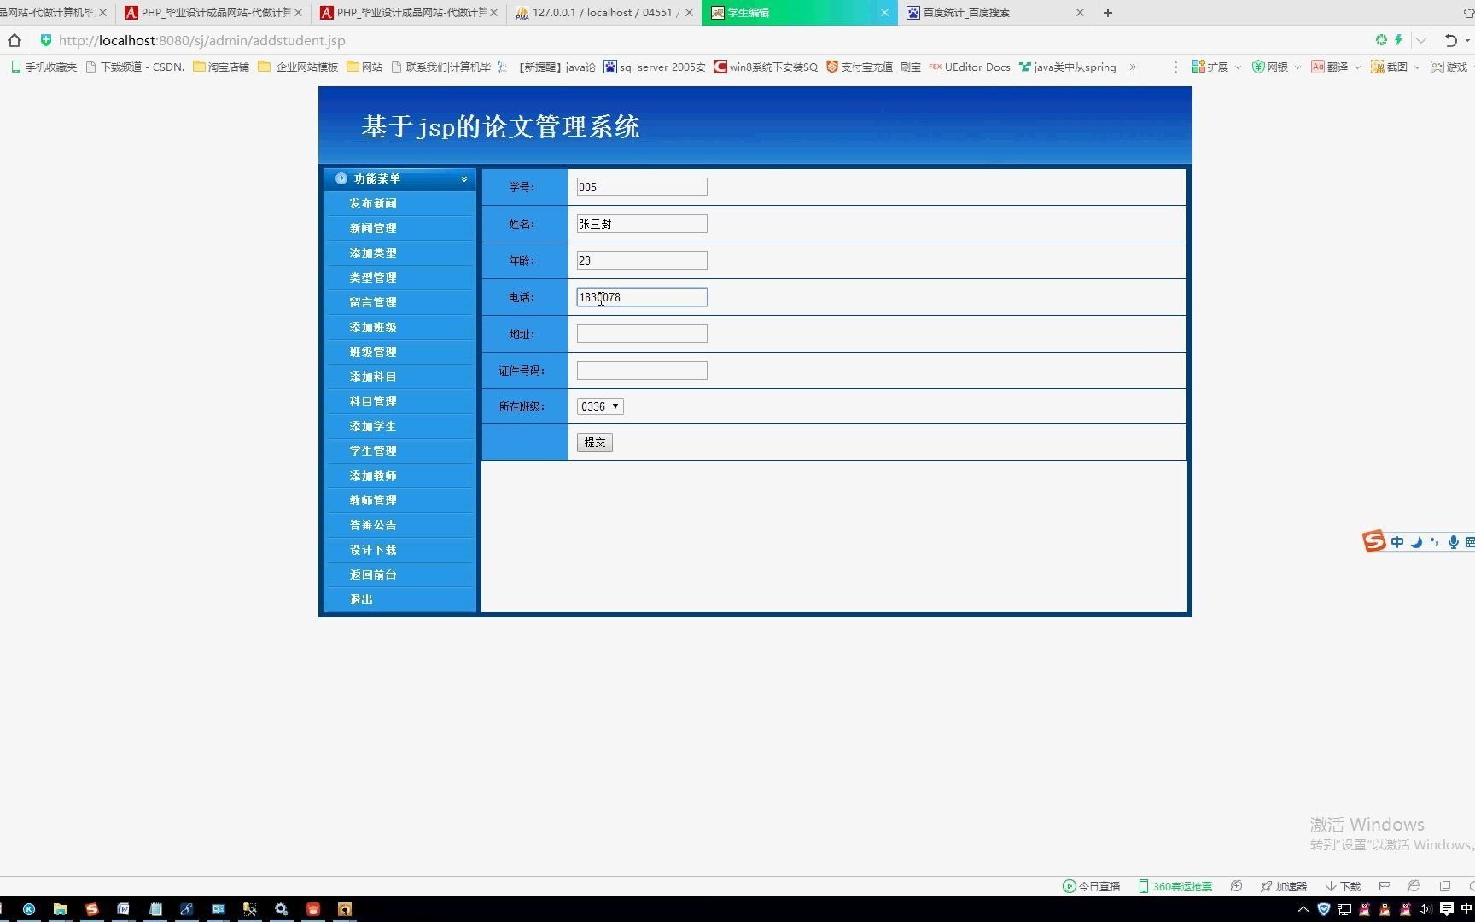Click the 截图 screenshot tool icon

pyautogui.click(x=1377, y=67)
